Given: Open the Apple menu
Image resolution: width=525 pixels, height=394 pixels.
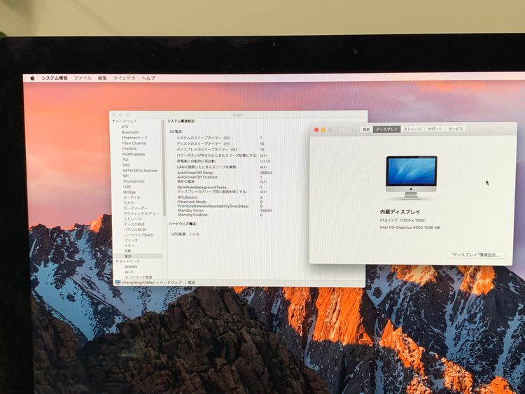Looking at the screenshot, I should pos(32,78).
